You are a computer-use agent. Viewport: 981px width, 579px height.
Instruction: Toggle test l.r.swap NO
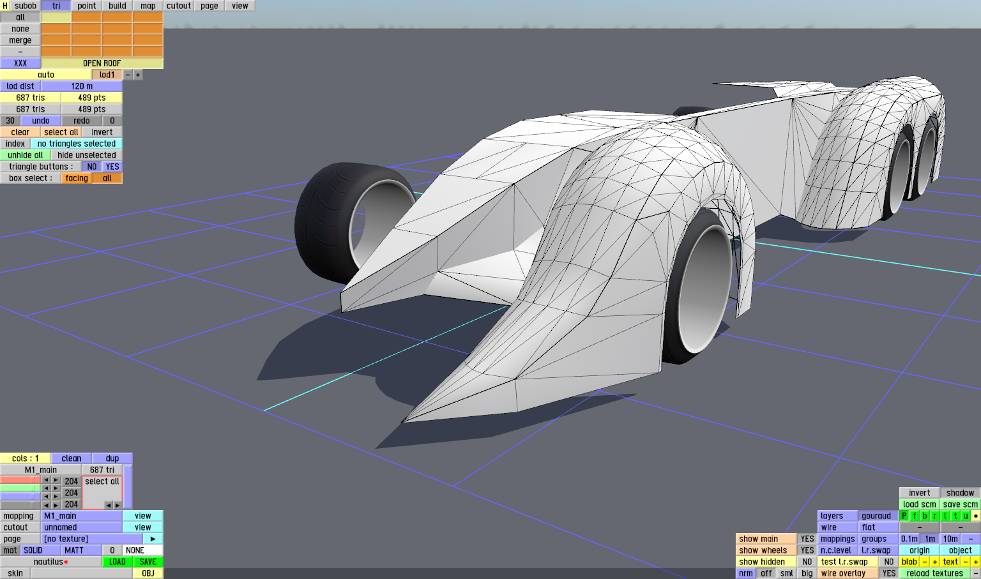point(889,562)
